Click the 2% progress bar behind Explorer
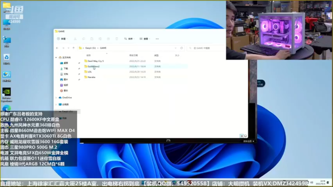This screenshot has height=187, width=333. [x=168, y=140]
